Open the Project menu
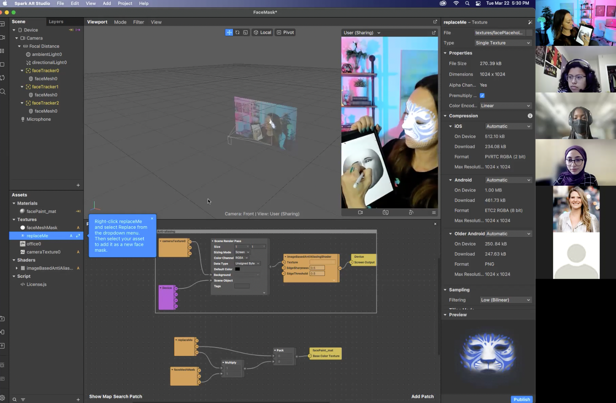Screen dimensions: 616x403 coord(125,3)
